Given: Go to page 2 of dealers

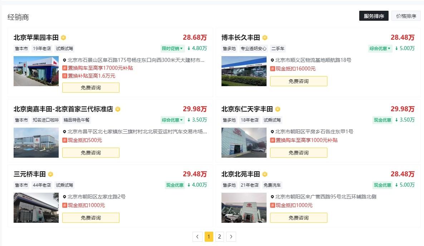Looking at the screenshot, I should point(220,236).
